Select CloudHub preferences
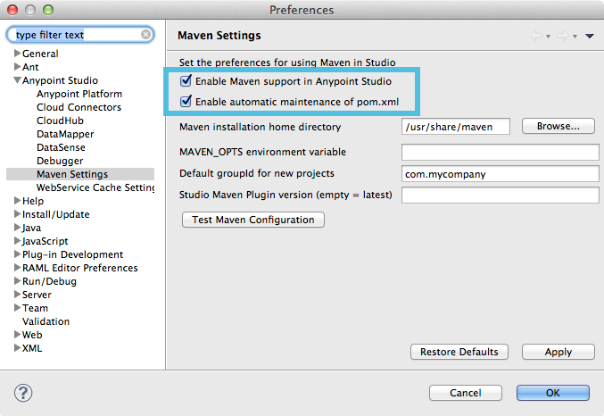 click(x=60, y=121)
